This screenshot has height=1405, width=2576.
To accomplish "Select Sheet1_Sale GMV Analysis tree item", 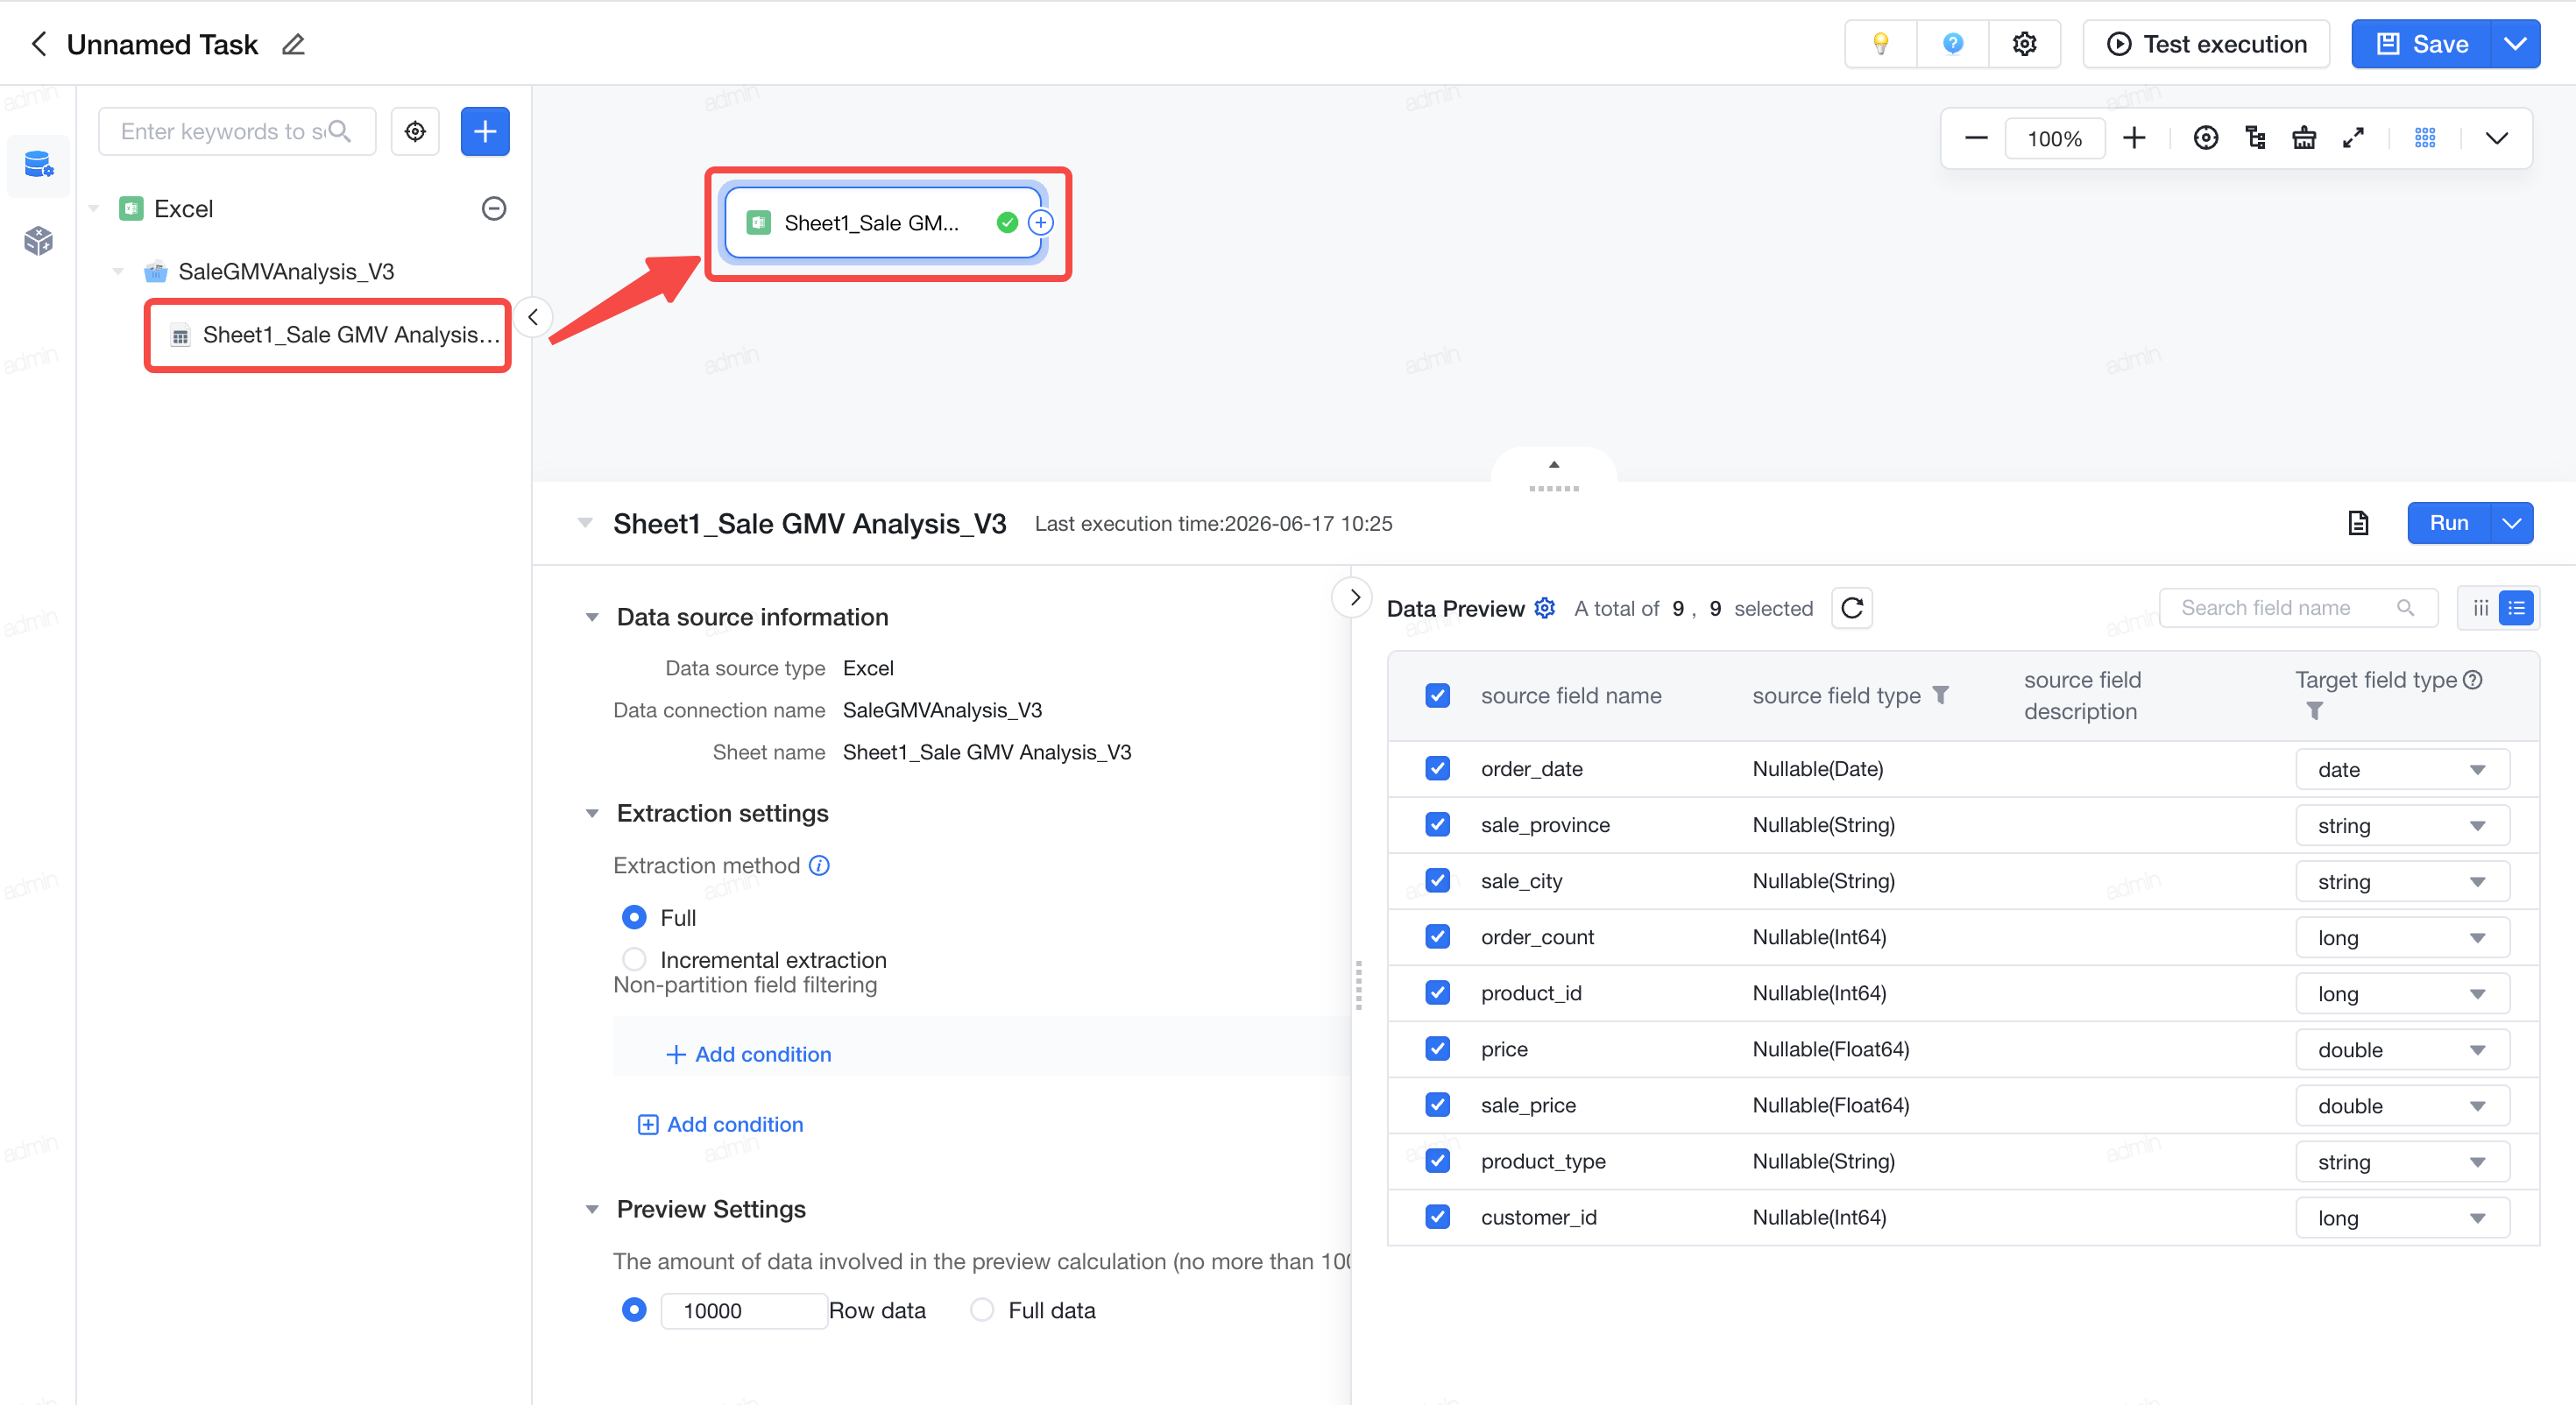I will [329, 335].
